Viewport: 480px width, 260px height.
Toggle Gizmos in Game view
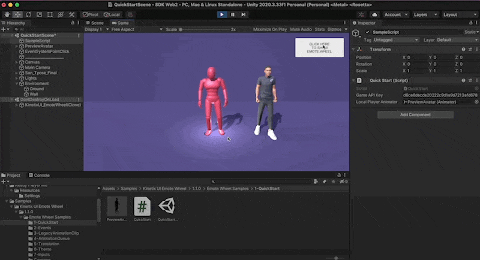click(x=334, y=29)
